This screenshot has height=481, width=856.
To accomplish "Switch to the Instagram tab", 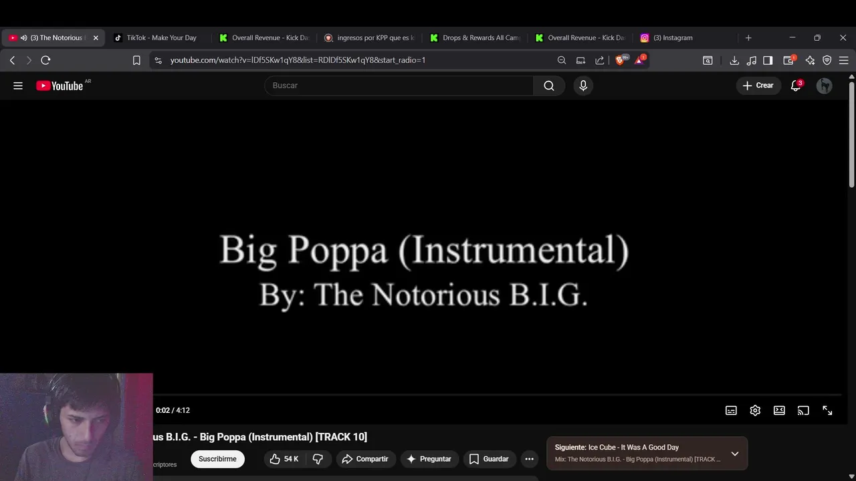I will (x=687, y=38).
